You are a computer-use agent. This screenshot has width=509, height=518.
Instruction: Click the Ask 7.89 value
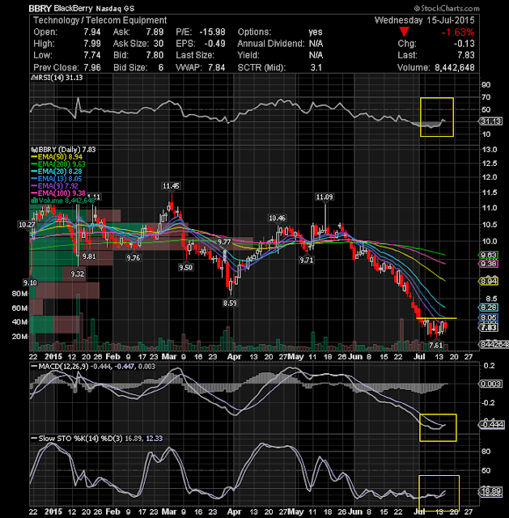pyautogui.click(x=155, y=32)
